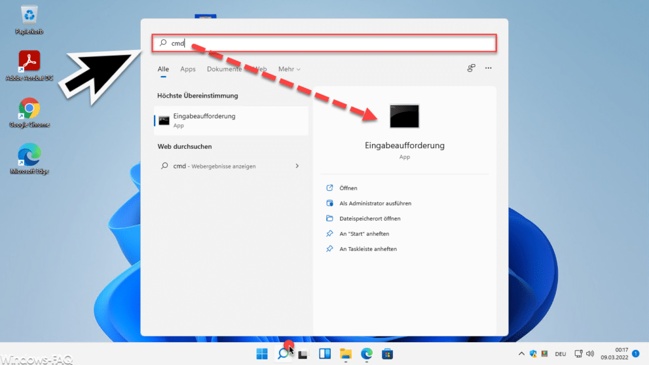Open the Widgets taskbar icon
649x365 pixels.
(x=325, y=354)
